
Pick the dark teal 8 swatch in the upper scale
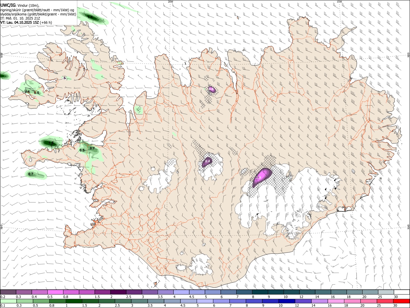click(x=260, y=292)
